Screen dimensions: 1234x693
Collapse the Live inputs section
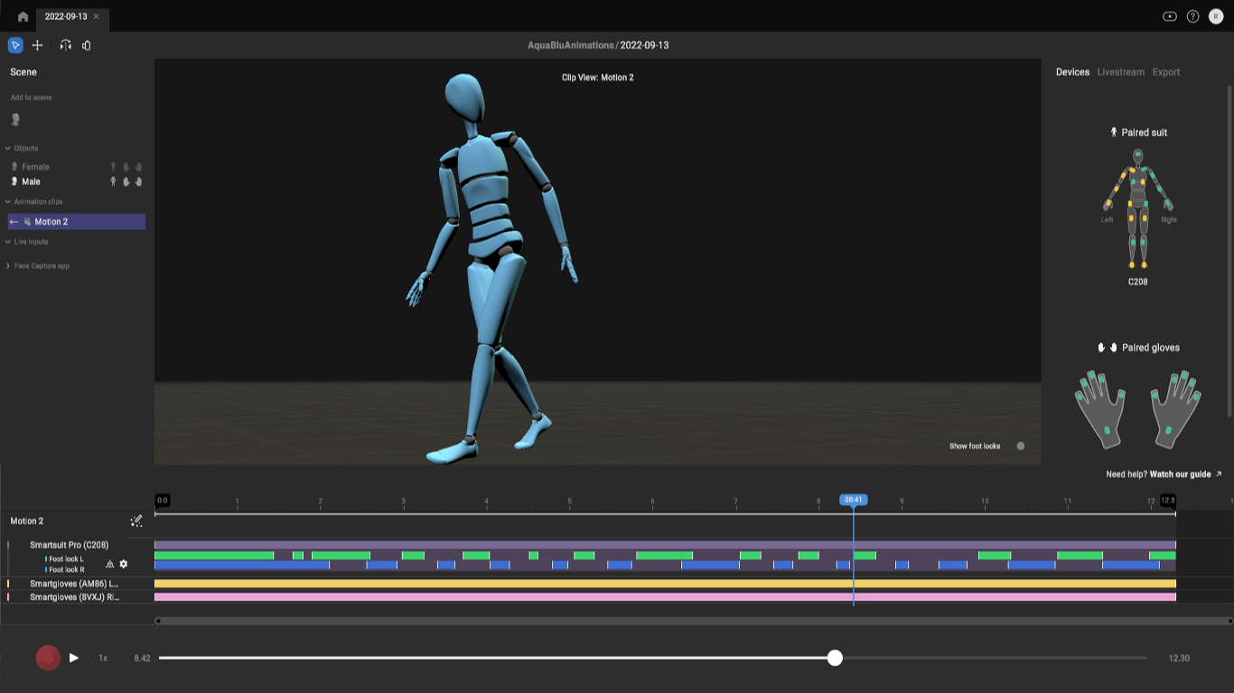pyautogui.click(x=8, y=242)
